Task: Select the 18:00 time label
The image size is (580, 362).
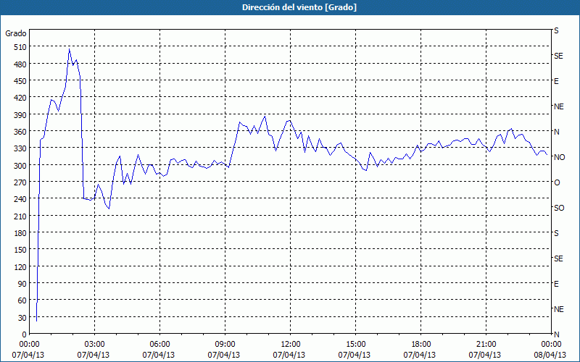Action: point(421,345)
